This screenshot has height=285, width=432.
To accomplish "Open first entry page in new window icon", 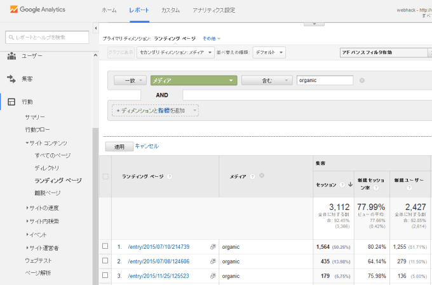I will (213, 246).
